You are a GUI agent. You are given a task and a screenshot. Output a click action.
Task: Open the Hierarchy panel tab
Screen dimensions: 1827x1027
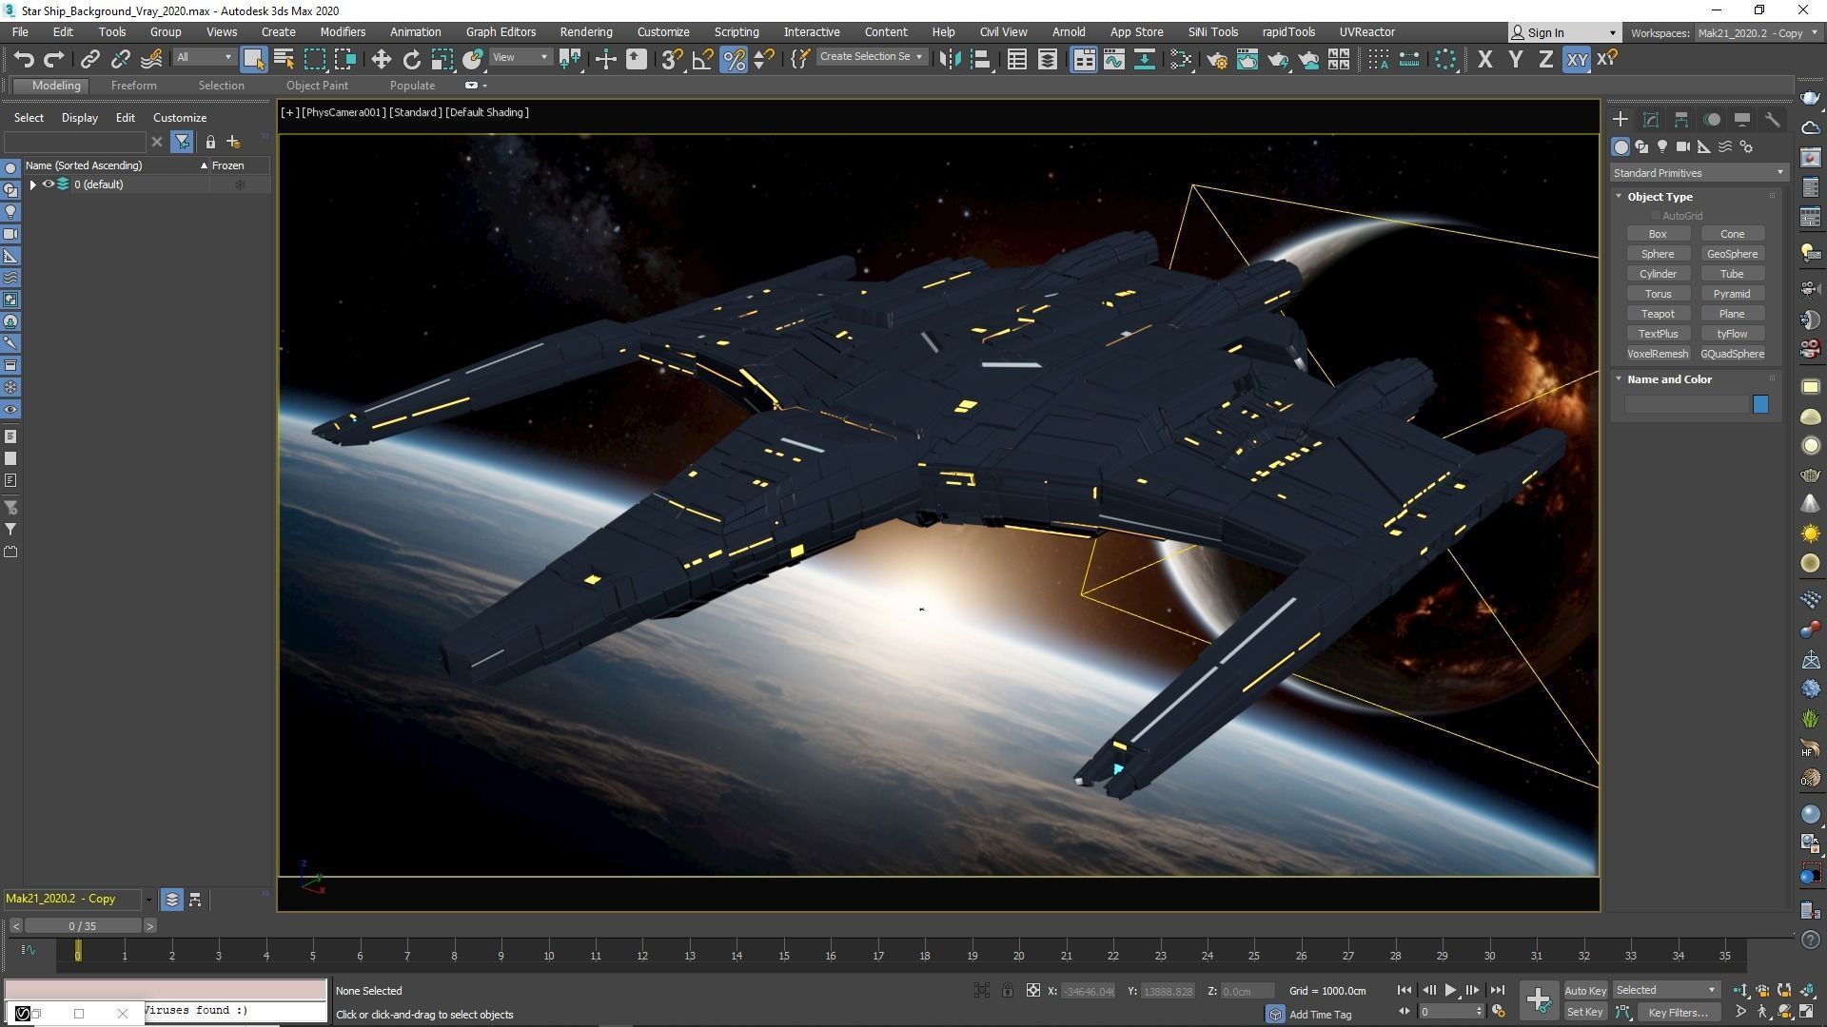coord(1680,119)
